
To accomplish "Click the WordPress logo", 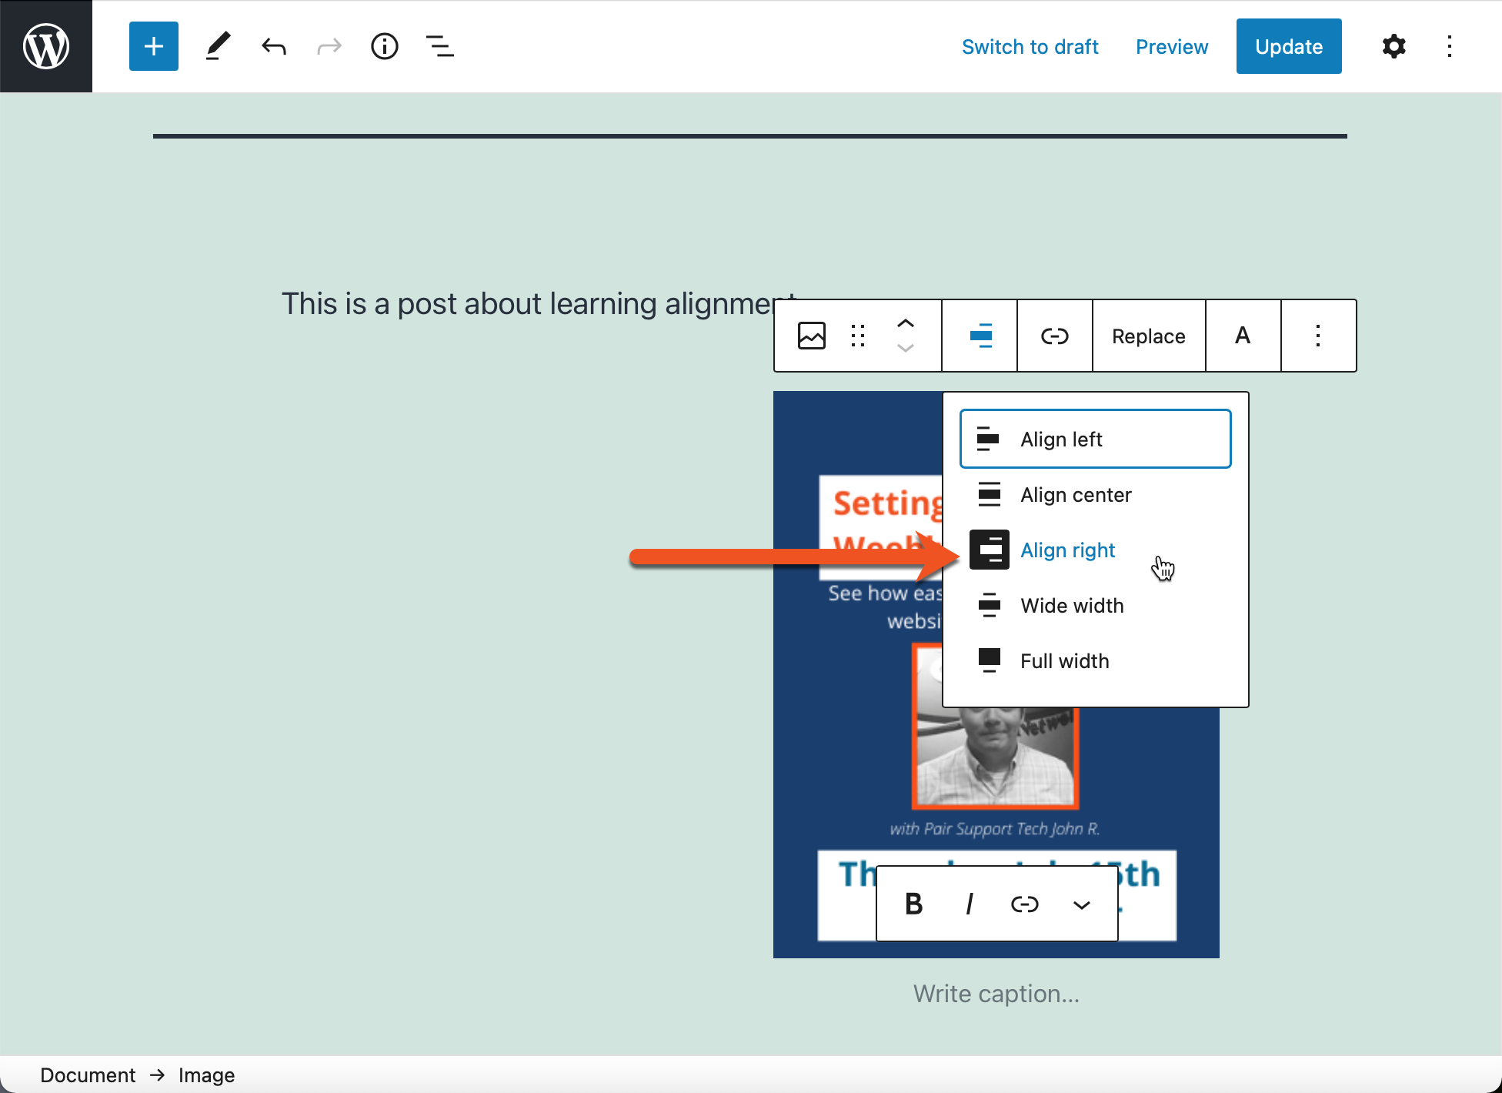I will tap(46, 46).
